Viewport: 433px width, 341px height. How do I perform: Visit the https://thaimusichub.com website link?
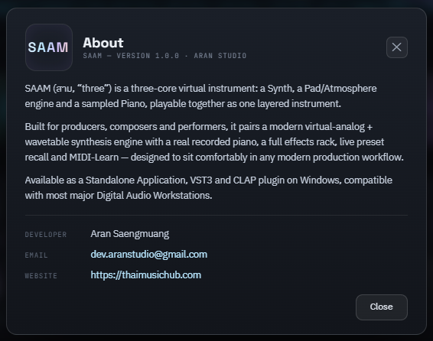click(x=146, y=275)
